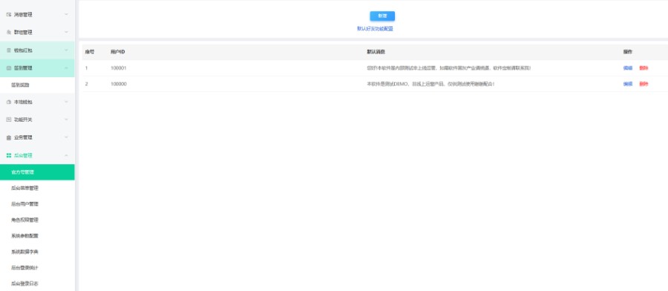Click 编辑 for user 100000
The height and width of the screenshot is (291, 668).
coord(627,84)
